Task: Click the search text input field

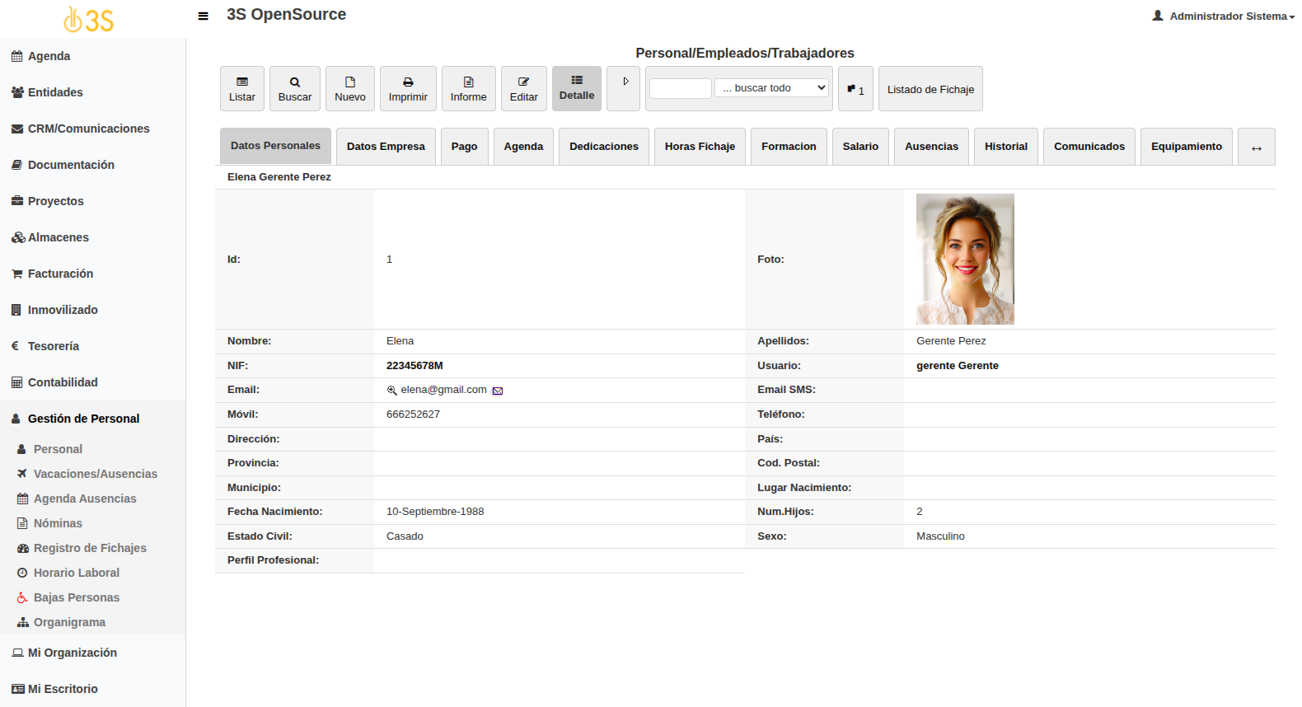Action: (680, 88)
